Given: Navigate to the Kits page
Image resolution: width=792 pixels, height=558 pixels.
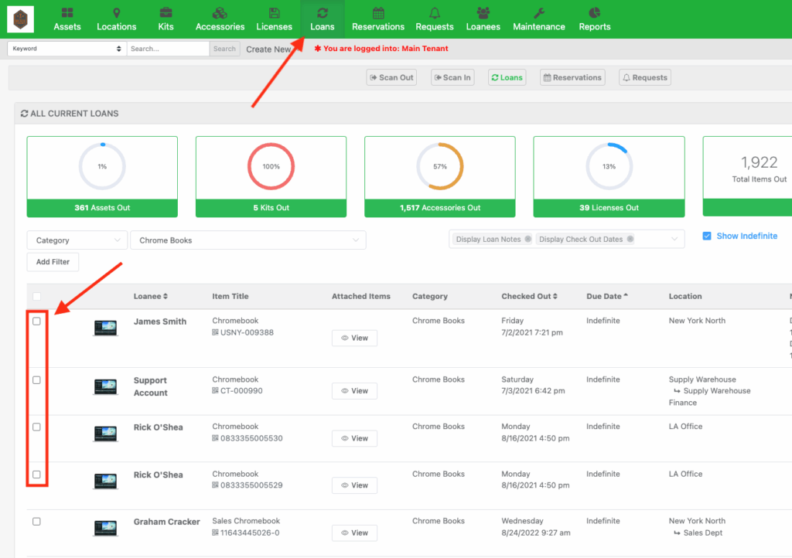Looking at the screenshot, I should point(166,19).
